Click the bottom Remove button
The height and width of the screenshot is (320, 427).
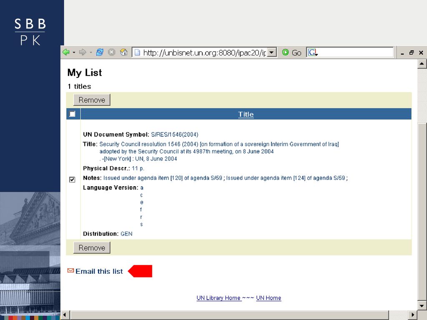92,248
